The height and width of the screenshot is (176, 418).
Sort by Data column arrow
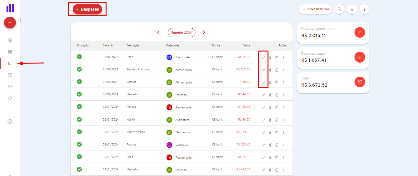tap(112, 45)
